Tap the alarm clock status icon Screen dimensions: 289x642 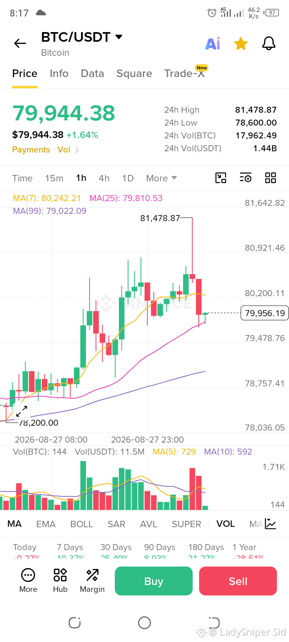pos(212,13)
